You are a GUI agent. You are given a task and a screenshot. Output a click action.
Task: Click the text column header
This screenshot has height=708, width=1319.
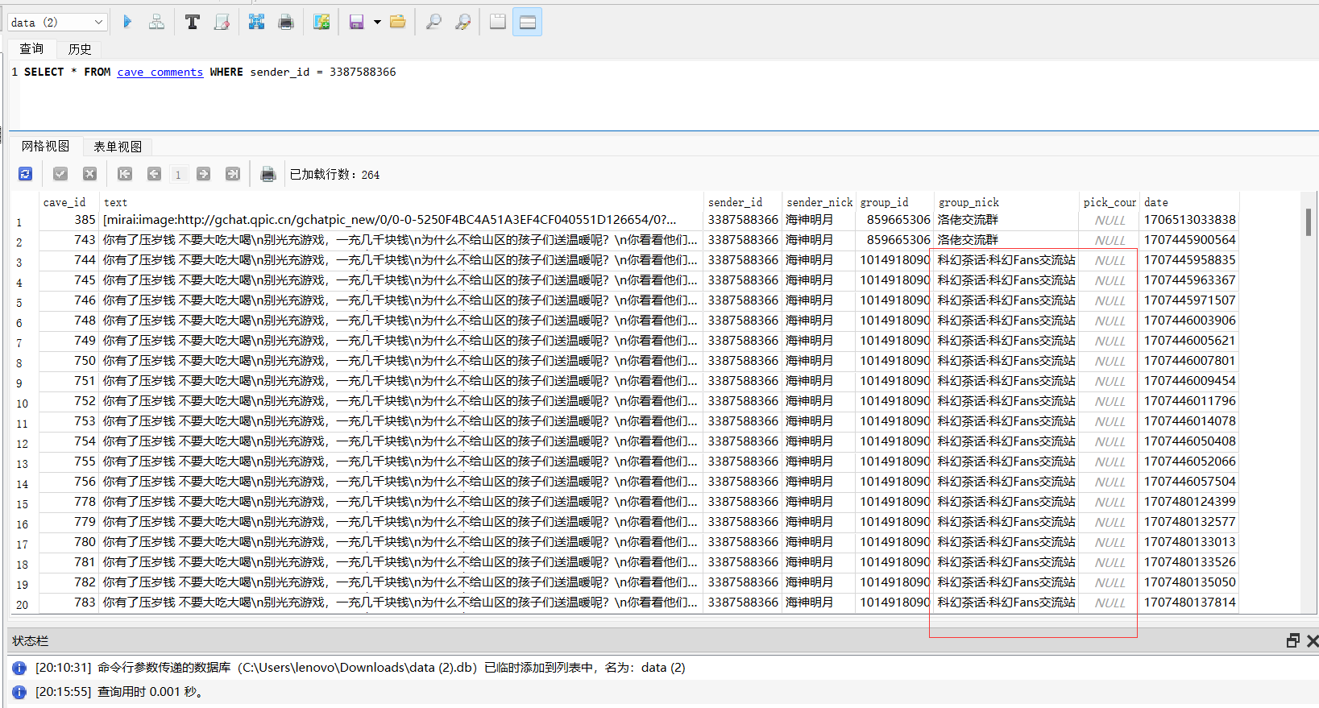click(x=401, y=202)
